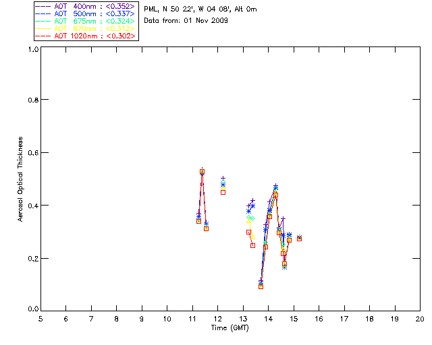Click the 0.2 y-axis tick label
This screenshot has height=345, width=432.
tap(33, 259)
